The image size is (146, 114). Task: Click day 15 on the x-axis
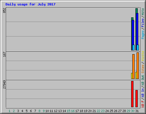point(68,111)
